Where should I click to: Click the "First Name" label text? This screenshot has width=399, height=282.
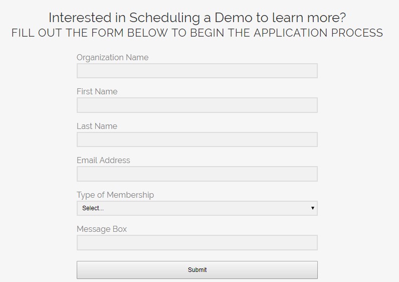[x=97, y=91]
